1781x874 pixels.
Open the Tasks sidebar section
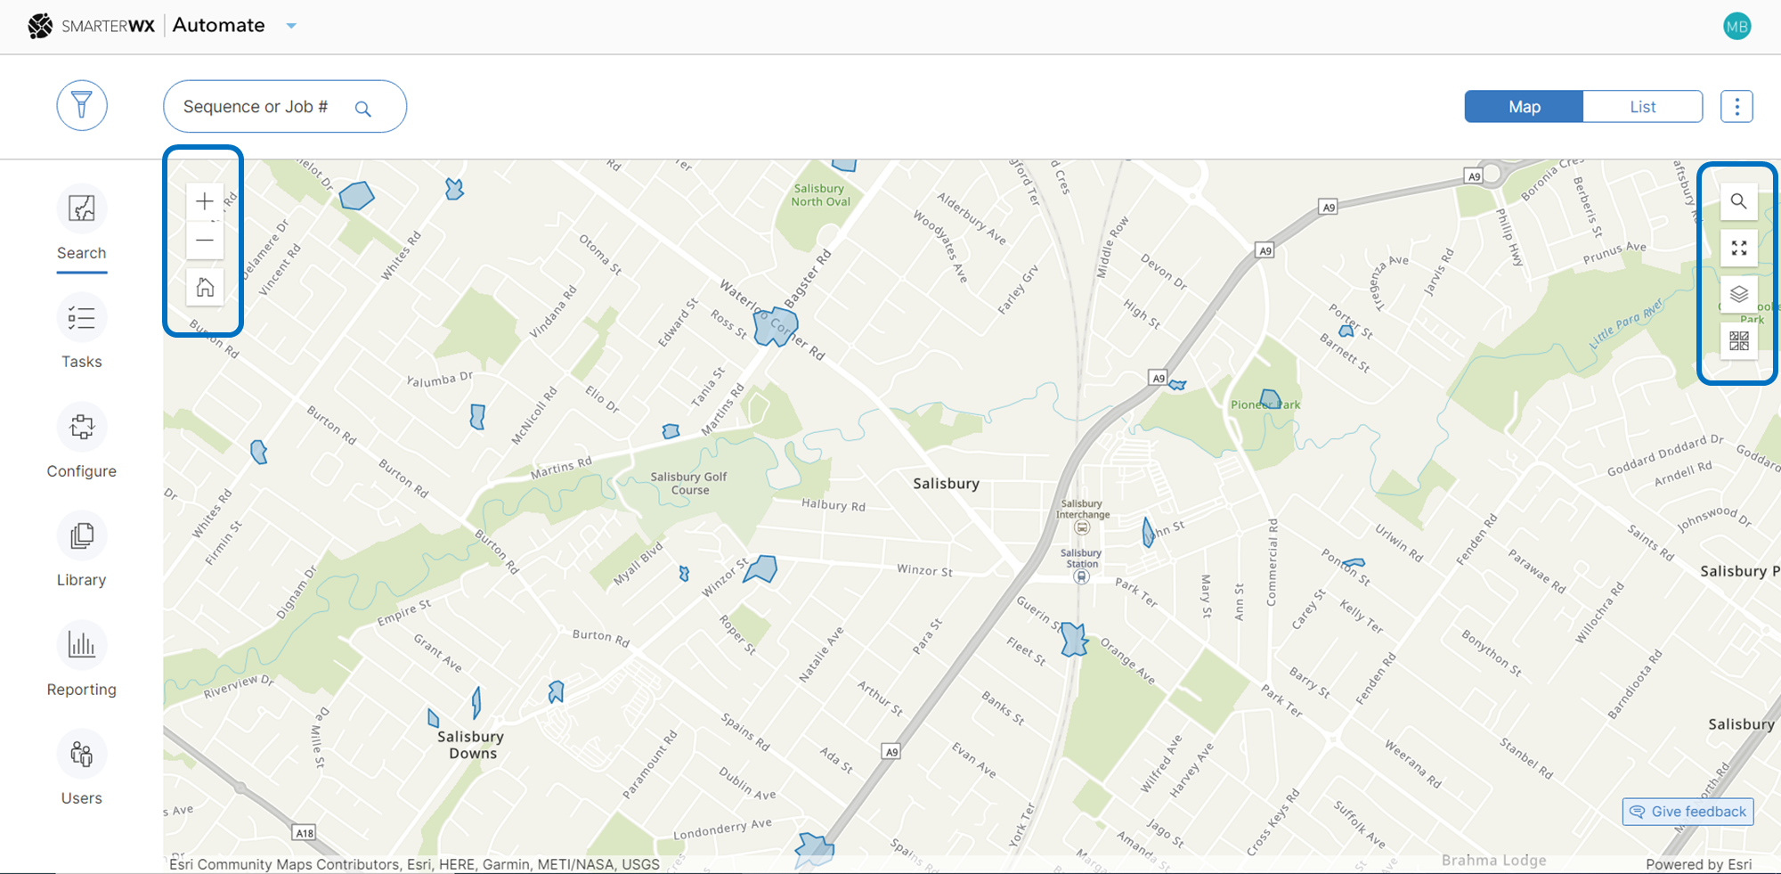pyautogui.click(x=82, y=331)
